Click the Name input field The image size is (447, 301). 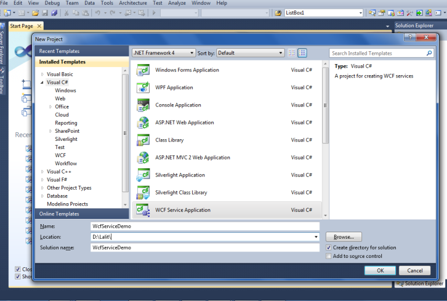point(205,226)
